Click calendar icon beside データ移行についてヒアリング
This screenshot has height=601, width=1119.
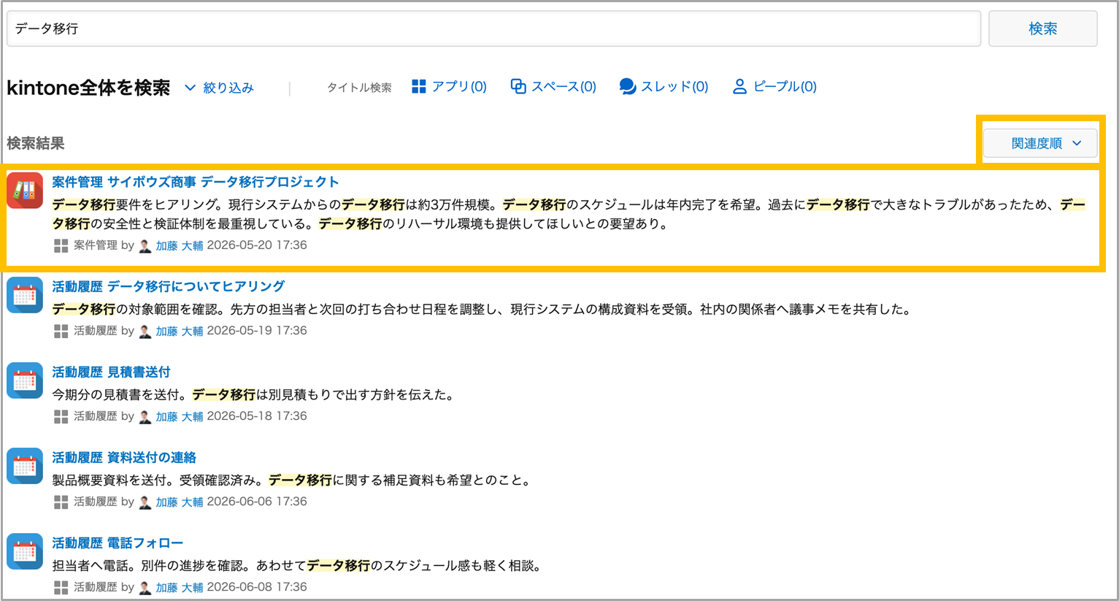pyautogui.click(x=25, y=295)
